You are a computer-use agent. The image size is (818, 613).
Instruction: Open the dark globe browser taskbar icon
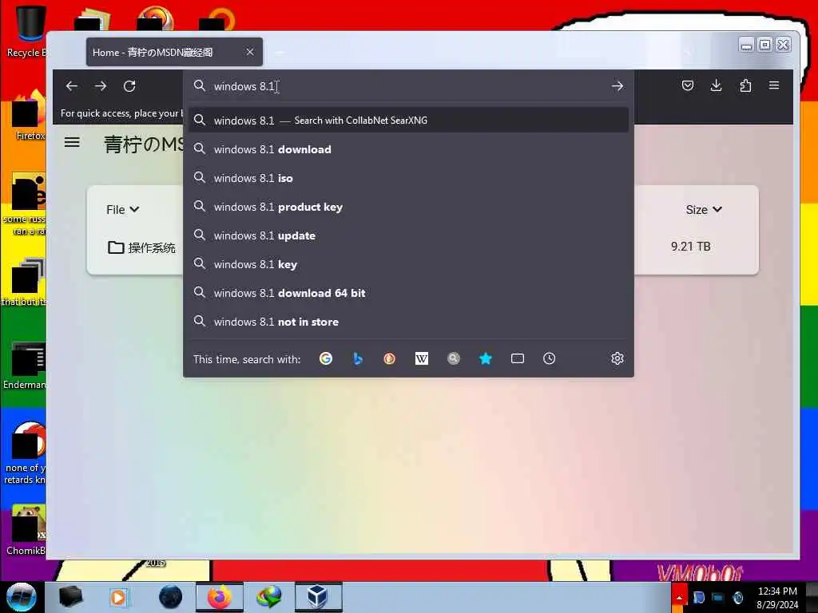pyautogui.click(x=170, y=597)
